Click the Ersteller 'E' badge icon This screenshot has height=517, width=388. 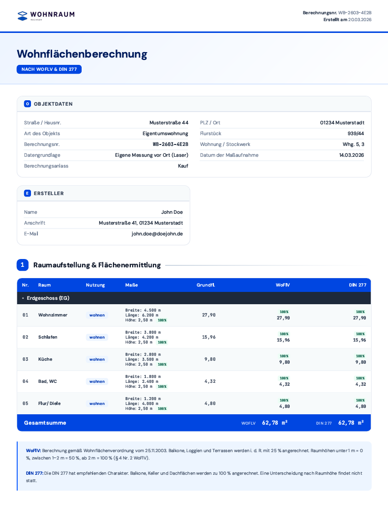[x=28, y=193]
